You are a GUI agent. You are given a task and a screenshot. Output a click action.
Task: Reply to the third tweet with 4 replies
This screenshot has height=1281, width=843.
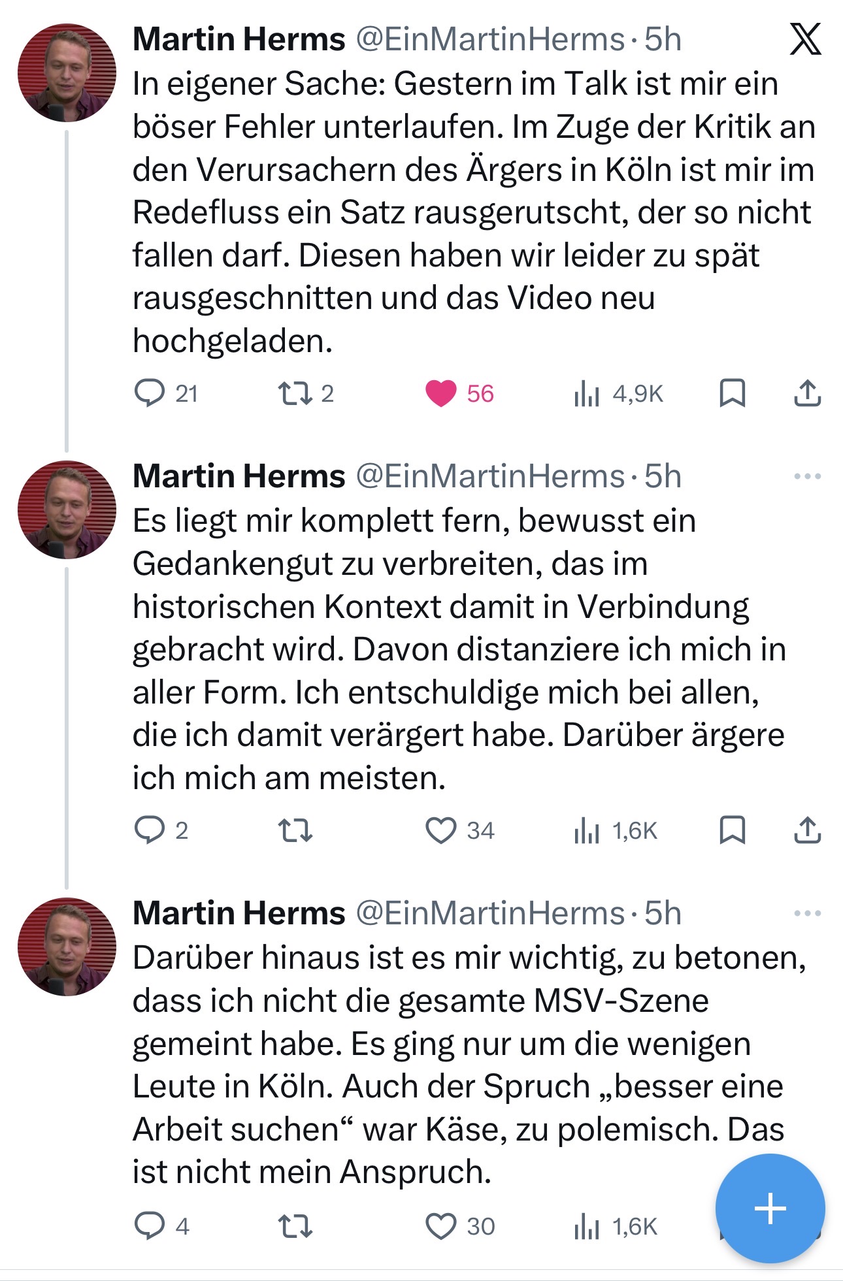pos(150,1226)
